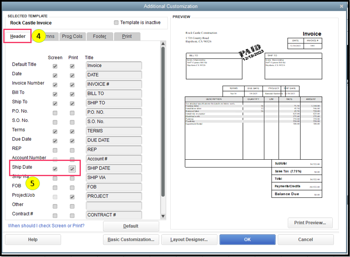Viewport: 350px width, 257px height.
Task: Switch to the Header tab
Action: click(x=17, y=36)
